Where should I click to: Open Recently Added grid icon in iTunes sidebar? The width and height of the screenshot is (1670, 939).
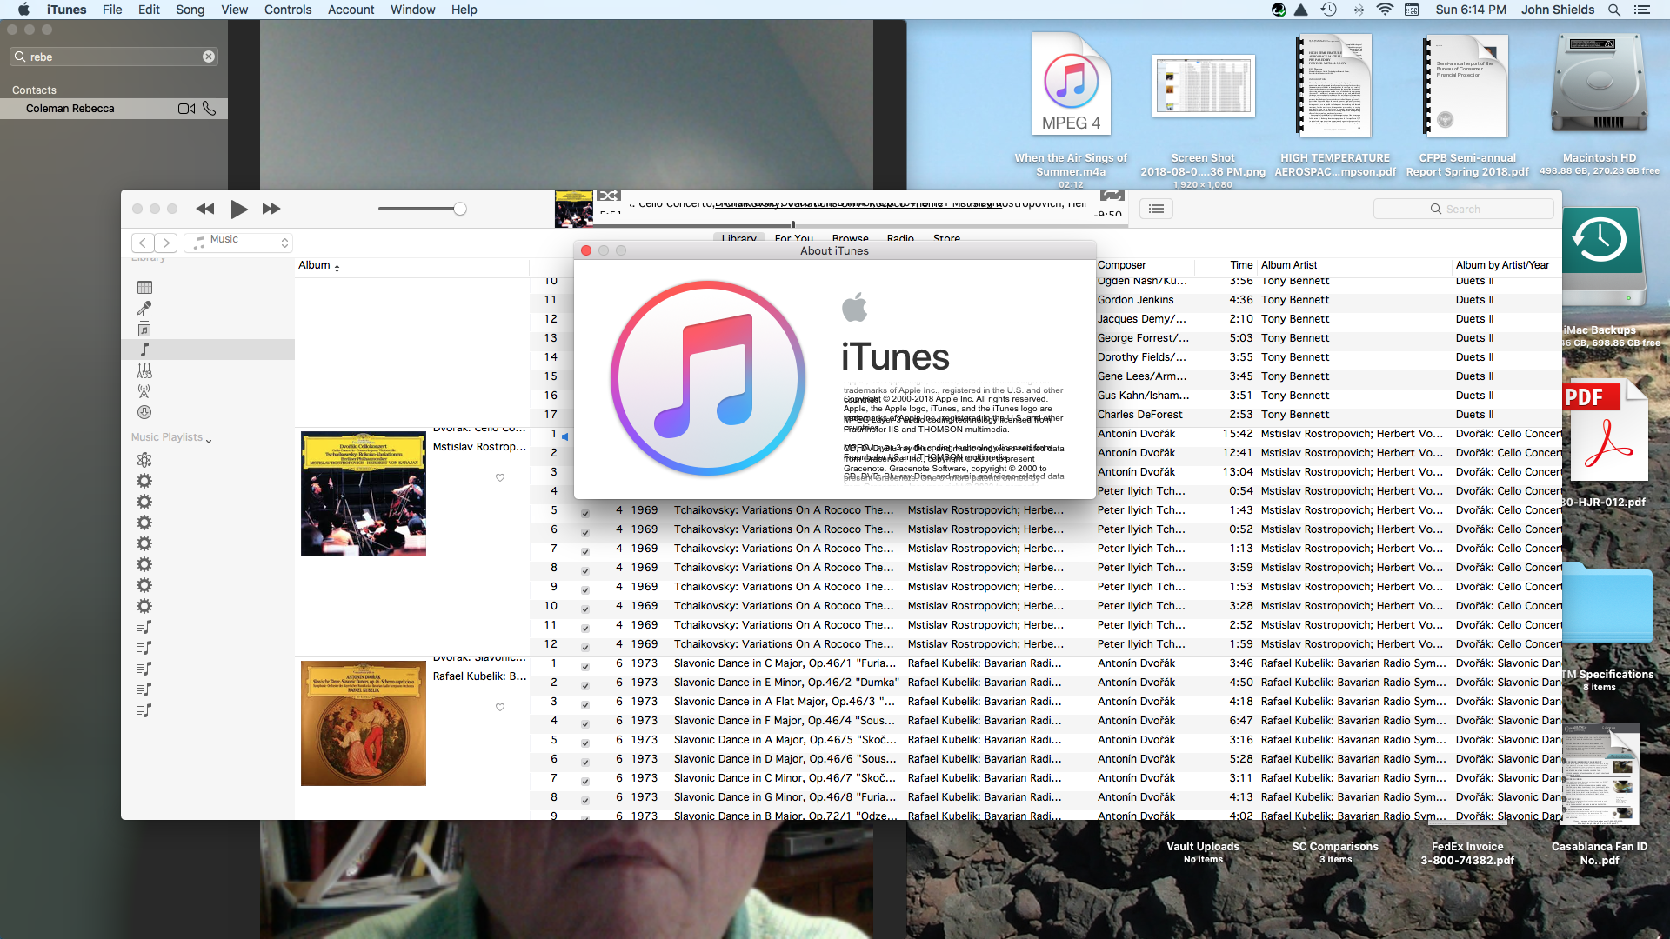(x=144, y=288)
